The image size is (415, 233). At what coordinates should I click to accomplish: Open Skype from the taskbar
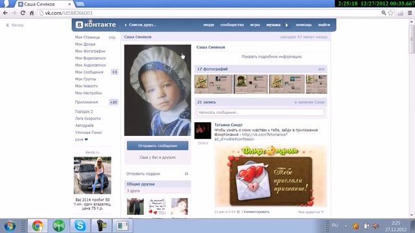pyautogui.click(x=80, y=226)
